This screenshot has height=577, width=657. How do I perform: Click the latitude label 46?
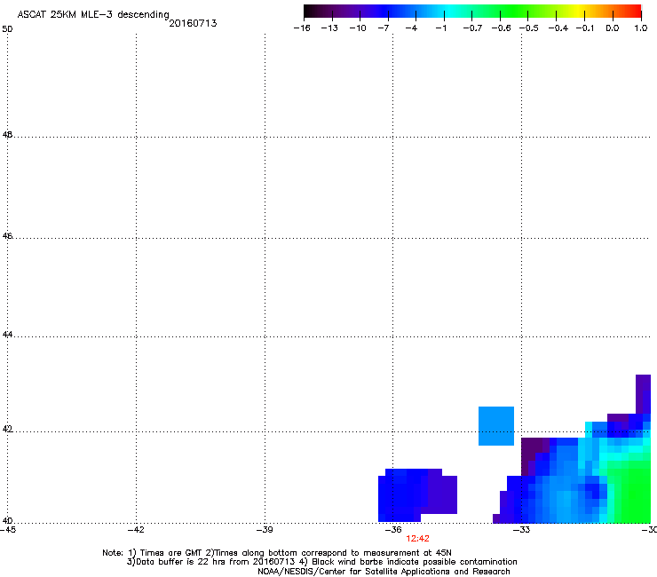[x=7, y=236]
